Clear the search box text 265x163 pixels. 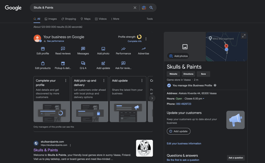pyautogui.click(x=135, y=8)
